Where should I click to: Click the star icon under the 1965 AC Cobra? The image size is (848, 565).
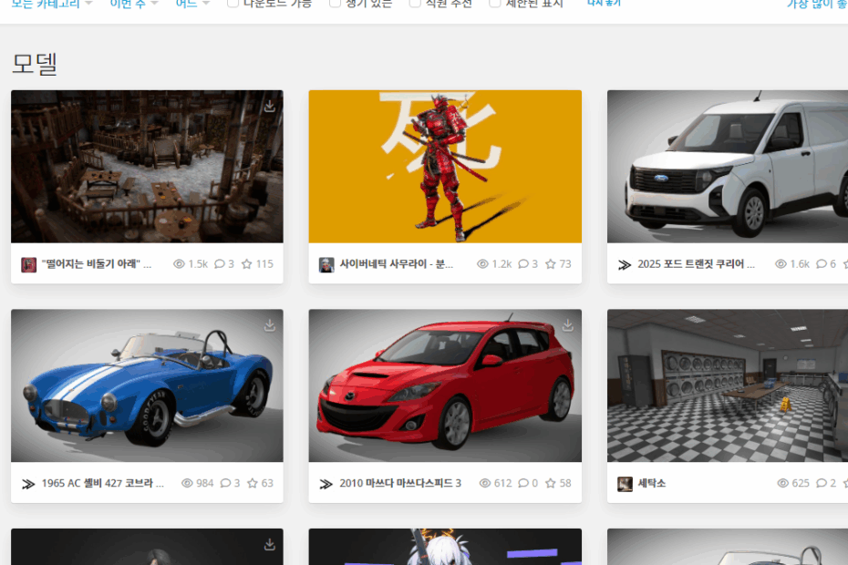(x=252, y=483)
